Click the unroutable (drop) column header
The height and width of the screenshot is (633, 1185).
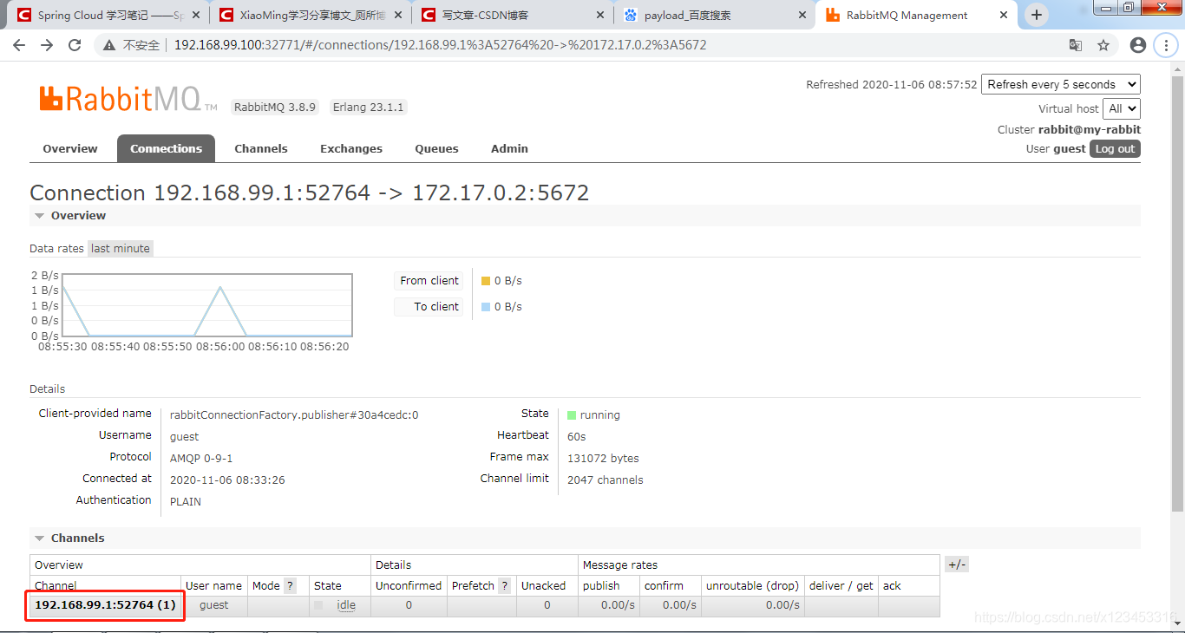point(752,585)
